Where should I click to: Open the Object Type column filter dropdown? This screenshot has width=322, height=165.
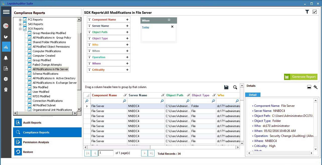[x=214, y=95]
